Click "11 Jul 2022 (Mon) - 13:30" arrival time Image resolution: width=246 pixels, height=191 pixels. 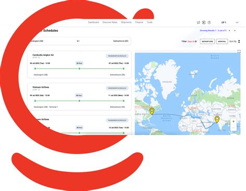point(118,95)
